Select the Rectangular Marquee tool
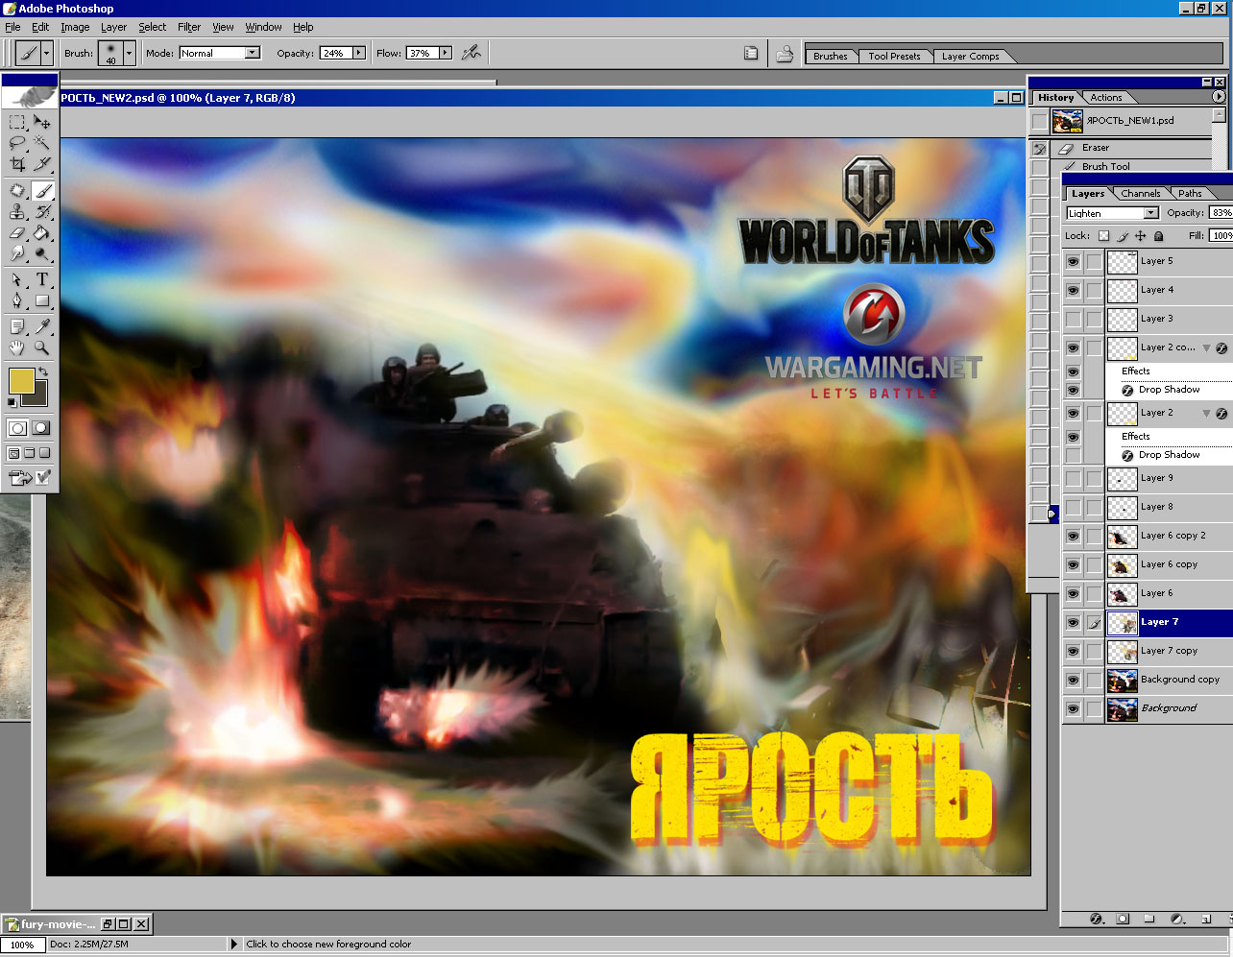Viewport: 1233px width, 957px height. point(17,122)
